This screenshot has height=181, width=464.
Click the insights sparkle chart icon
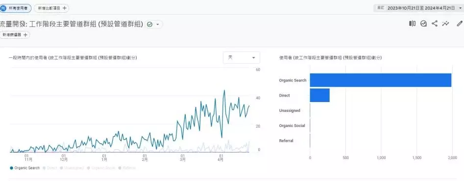pos(423,24)
